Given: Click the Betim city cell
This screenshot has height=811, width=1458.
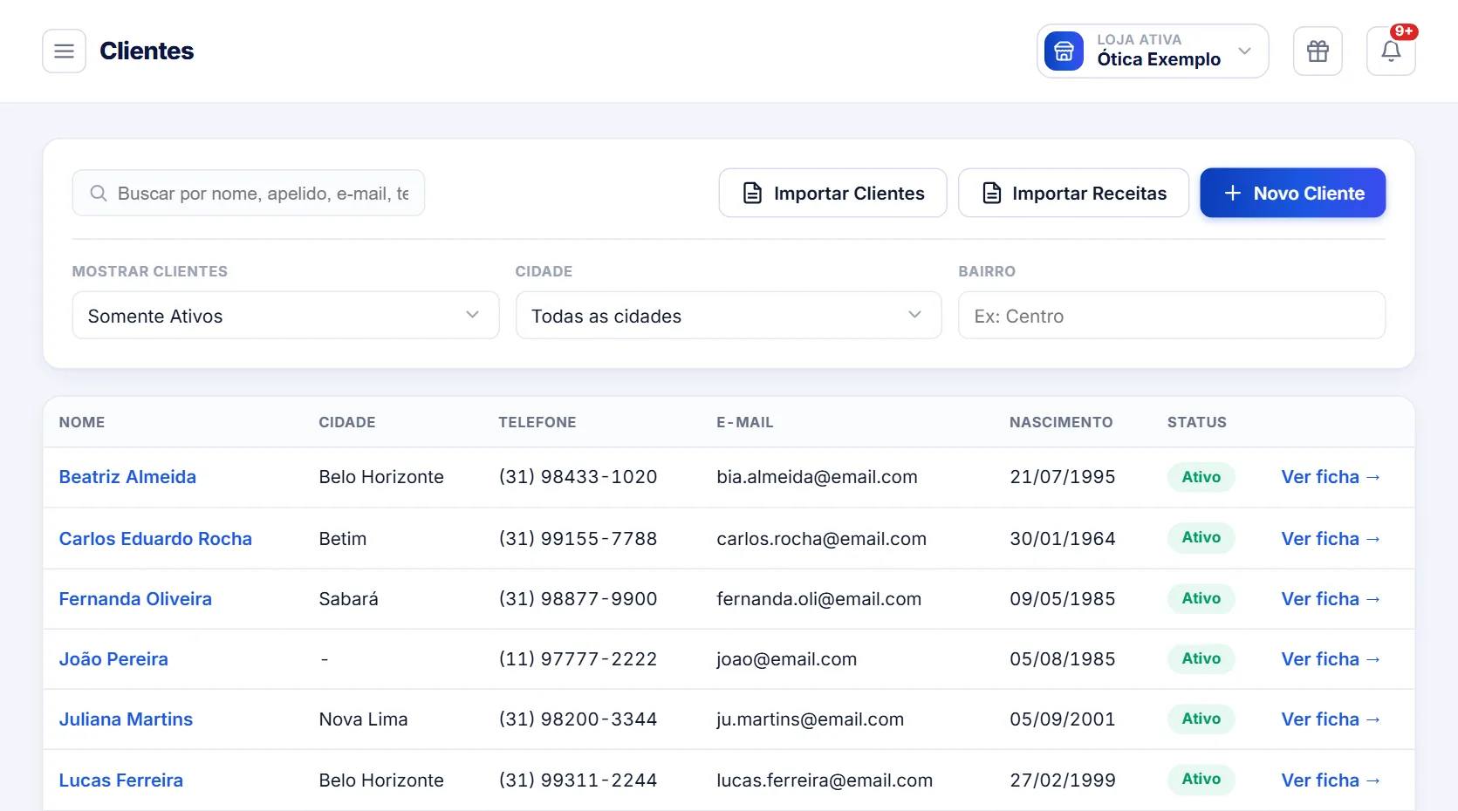Looking at the screenshot, I should 342,539.
